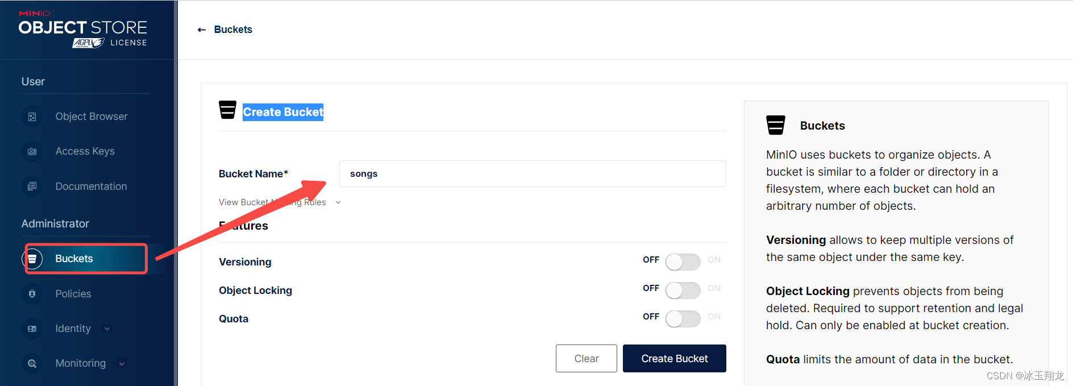Screen dimensions: 1073x386
Task: Click the back arrow beside Buckets
Action: coord(201,30)
